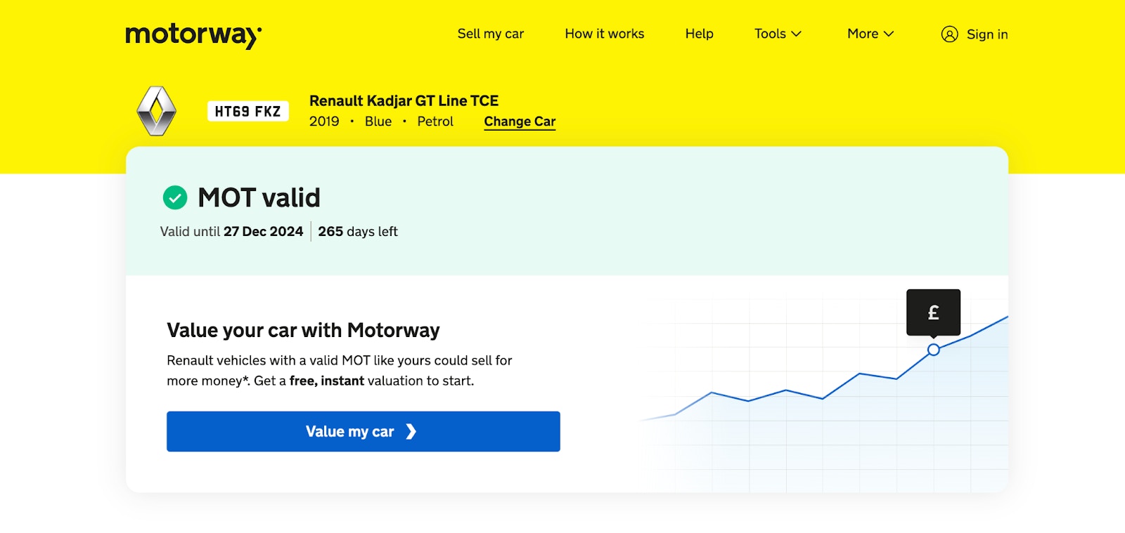Click the Renault Kadjar GT Line TCE title

click(x=403, y=100)
